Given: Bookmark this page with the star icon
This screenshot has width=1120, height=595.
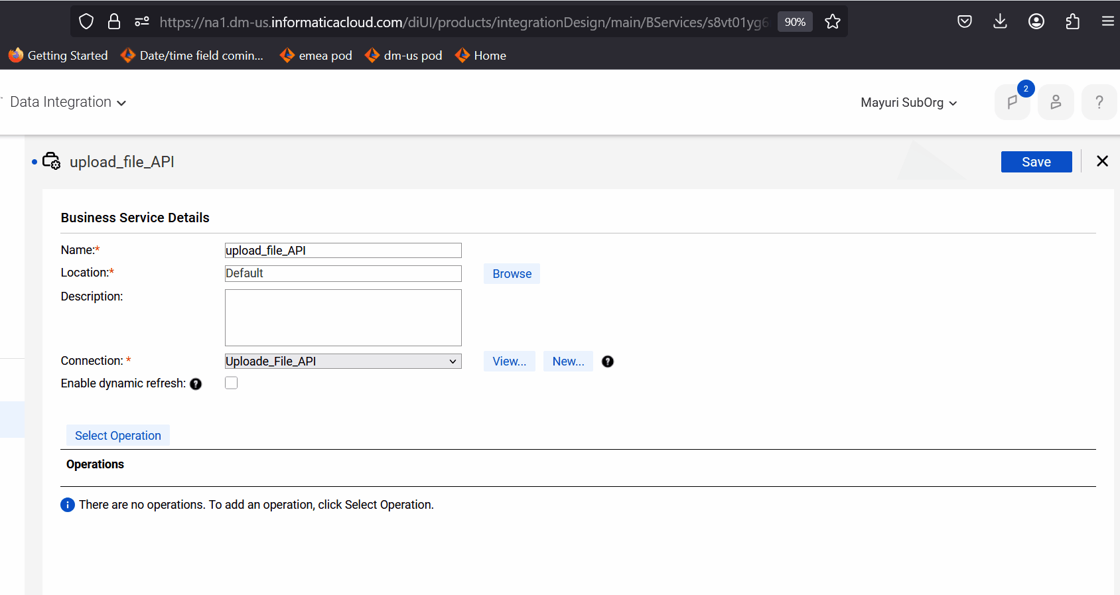Looking at the screenshot, I should click(x=833, y=22).
